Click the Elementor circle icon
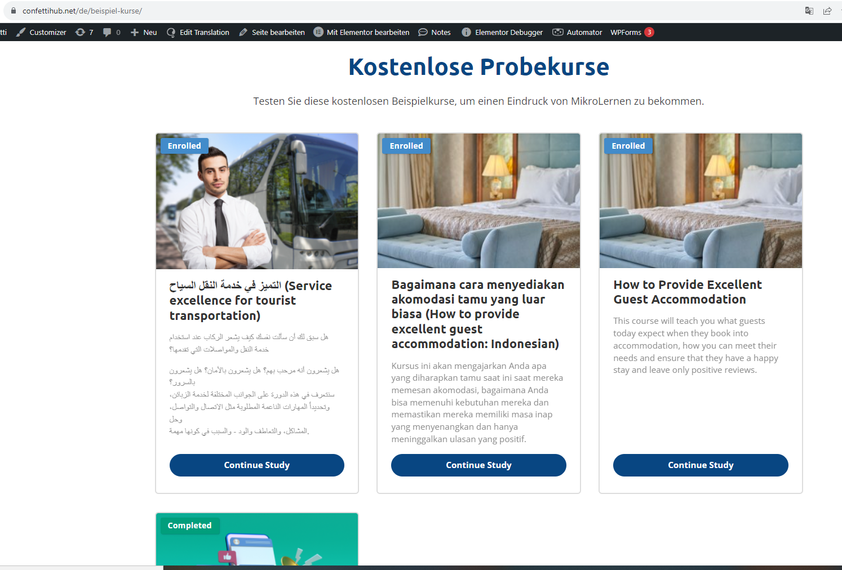This screenshot has height=570, width=842. point(318,32)
